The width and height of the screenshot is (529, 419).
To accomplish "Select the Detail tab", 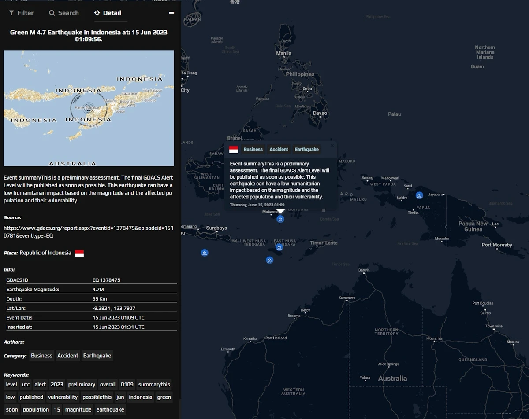I will [108, 13].
